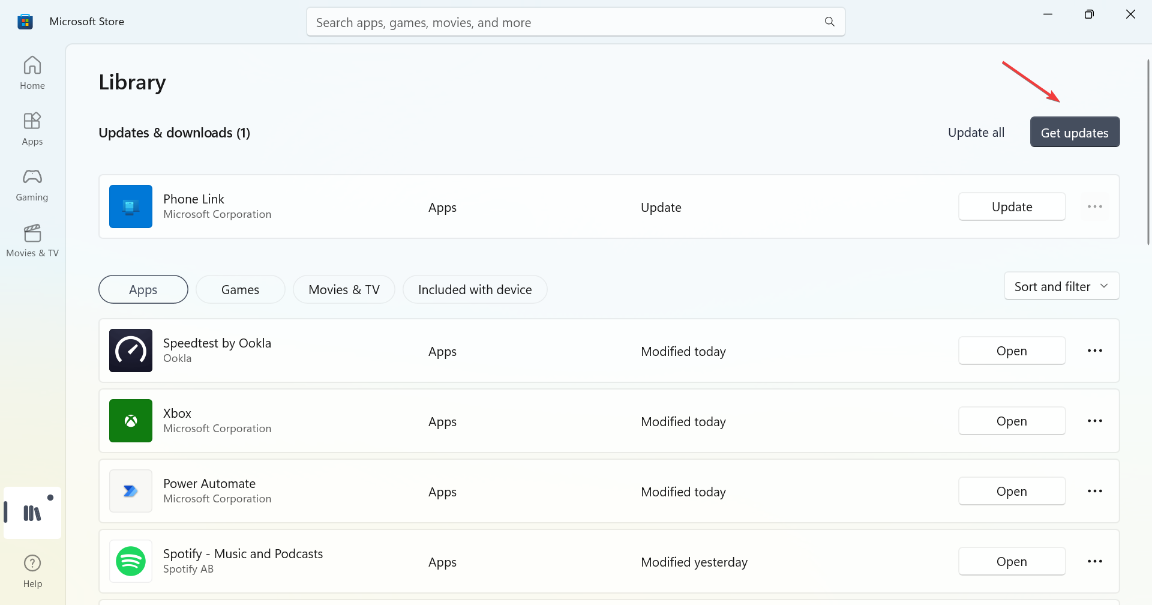The height and width of the screenshot is (605, 1152).
Task: Open Help from the sidebar
Action: 32,571
